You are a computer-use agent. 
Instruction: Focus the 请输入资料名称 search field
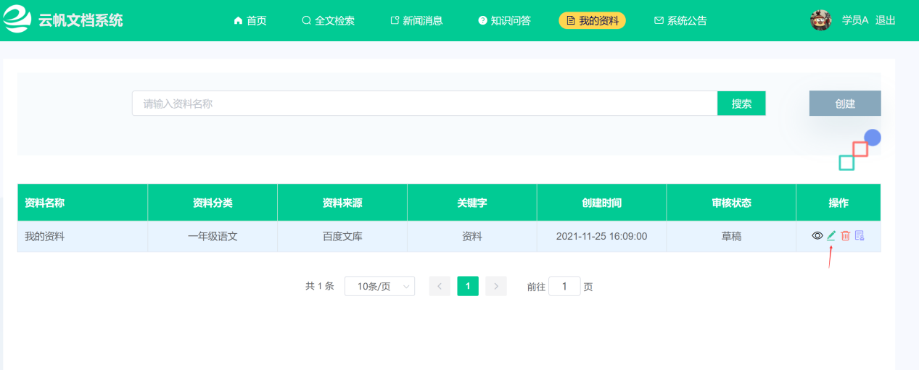point(424,104)
